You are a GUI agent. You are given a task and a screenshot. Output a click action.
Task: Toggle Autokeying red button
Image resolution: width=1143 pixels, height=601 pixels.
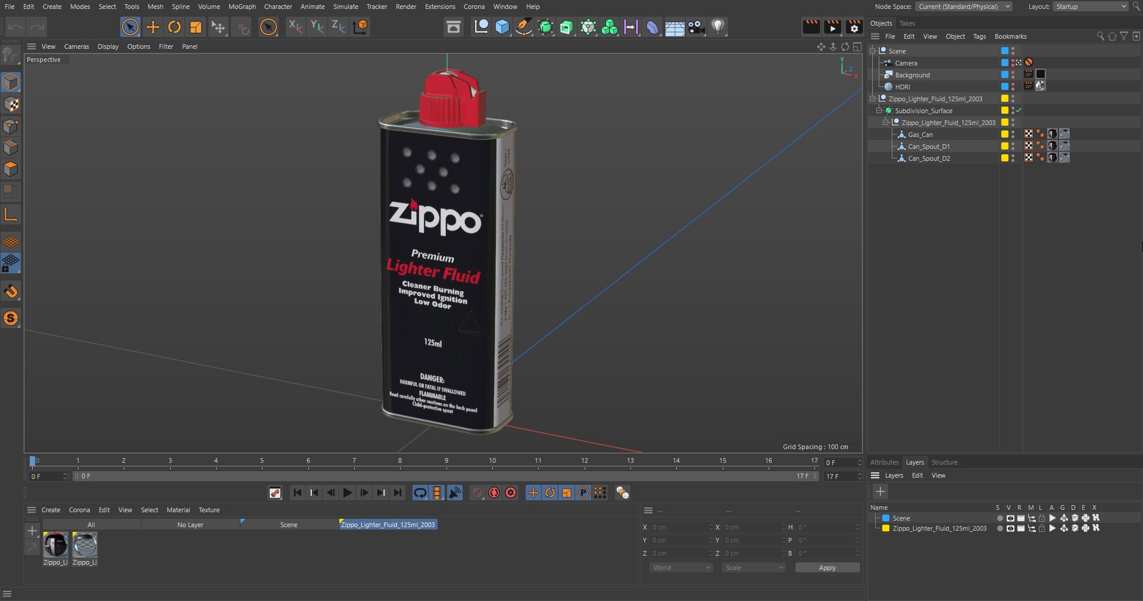click(494, 493)
